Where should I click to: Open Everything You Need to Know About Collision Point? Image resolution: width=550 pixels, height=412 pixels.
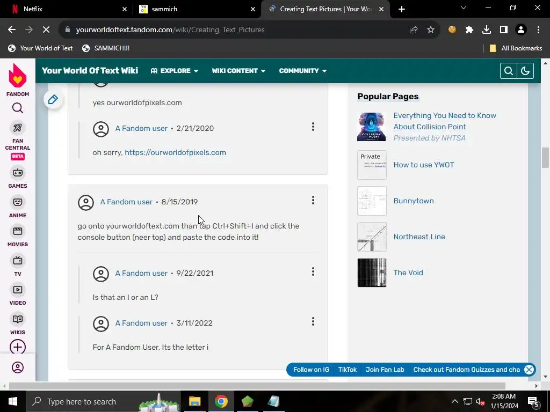444,121
